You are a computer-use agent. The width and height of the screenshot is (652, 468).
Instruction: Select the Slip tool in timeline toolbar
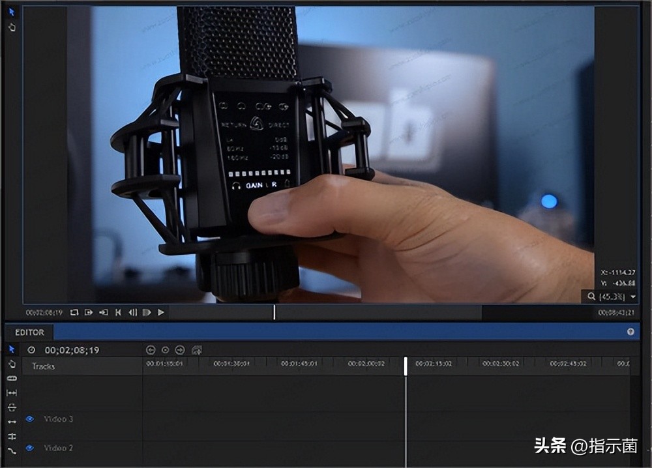pyautogui.click(x=12, y=393)
